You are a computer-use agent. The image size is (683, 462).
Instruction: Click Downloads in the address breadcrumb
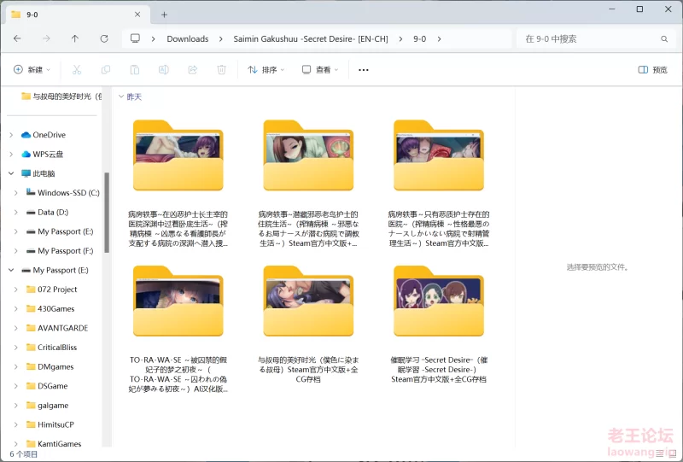tap(188, 38)
